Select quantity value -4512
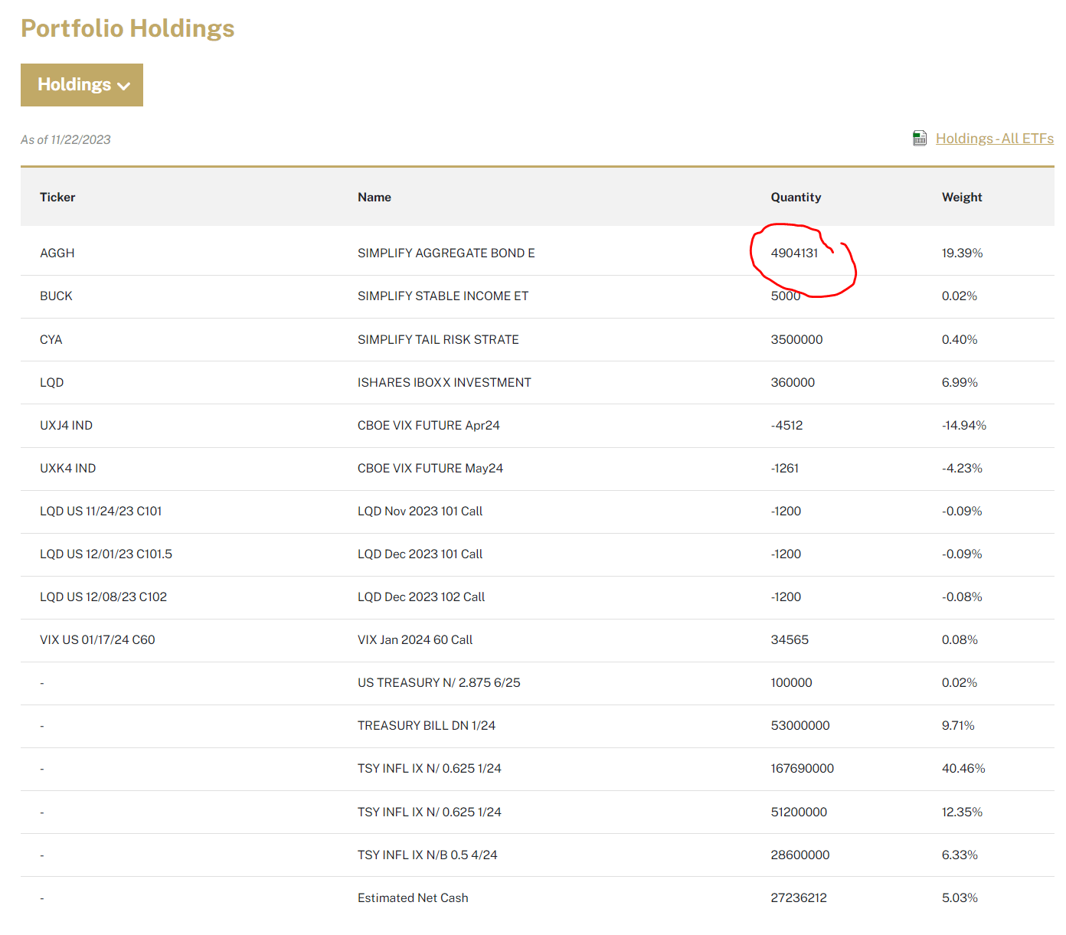The image size is (1066, 935). coord(786,425)
